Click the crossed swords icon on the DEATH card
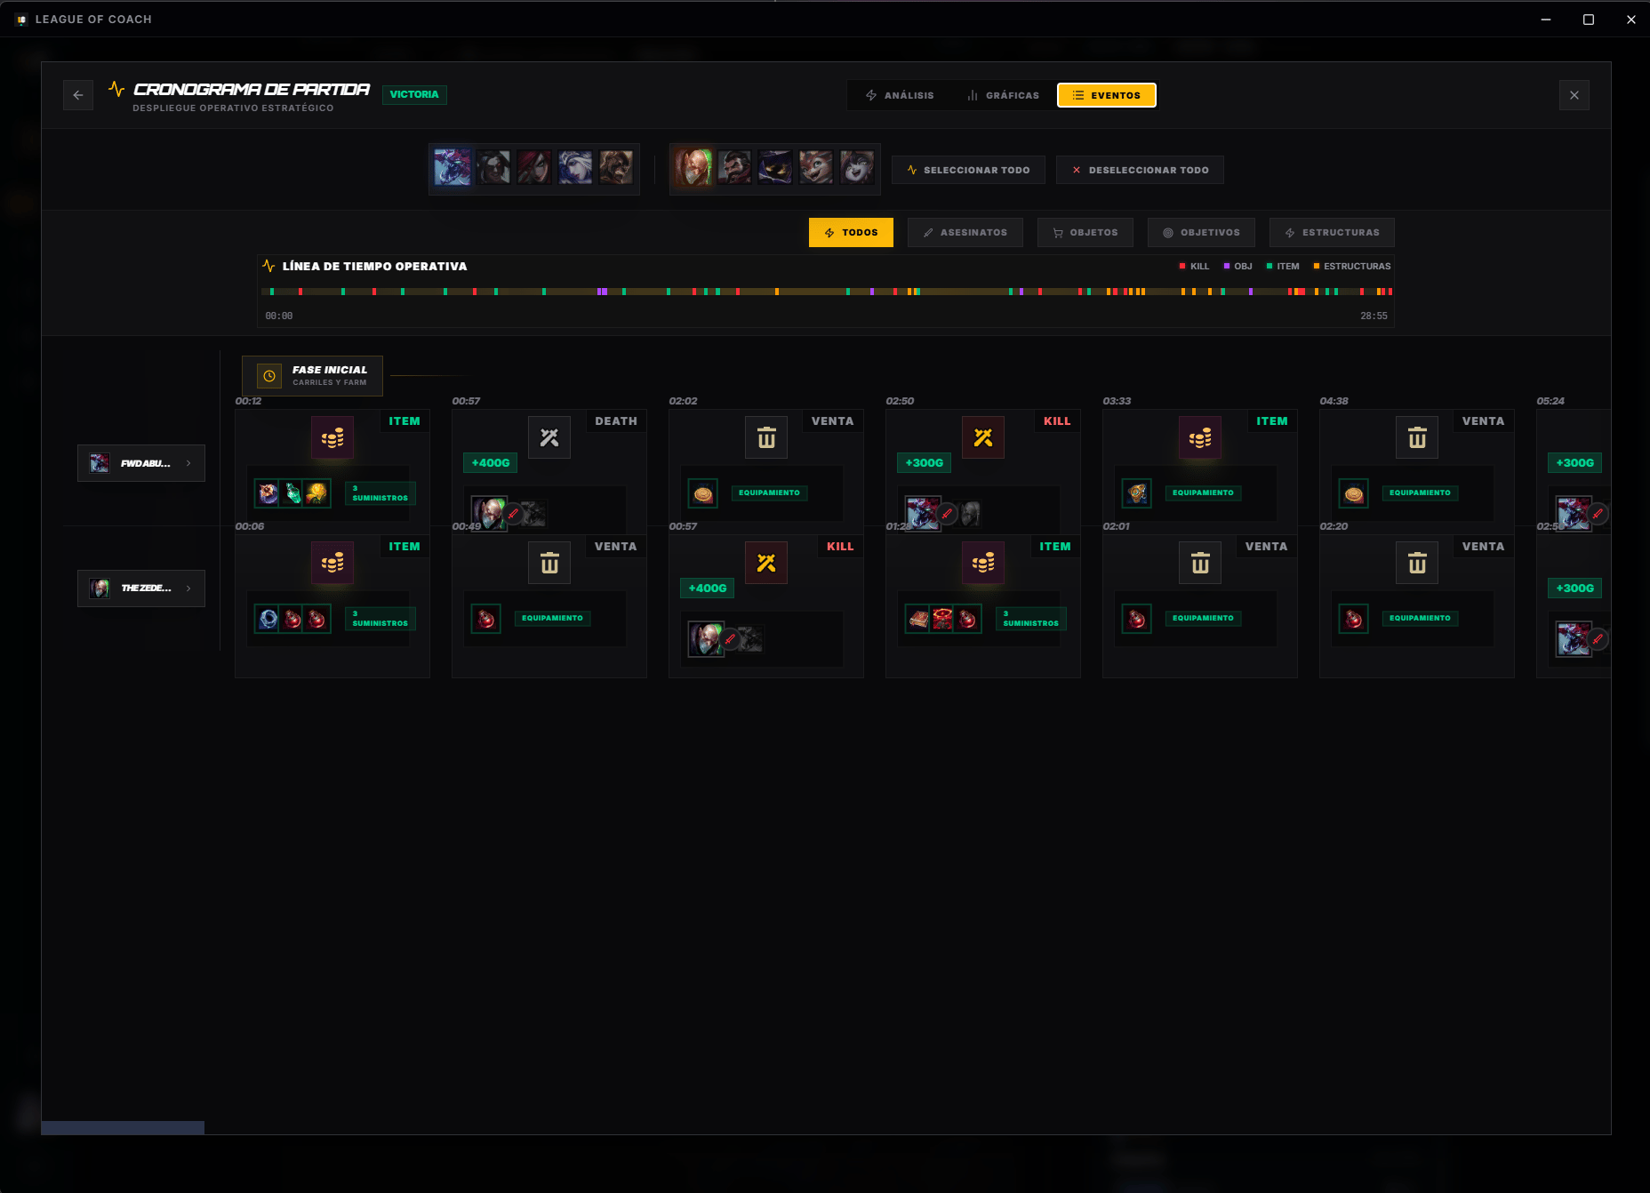Image resolution: width=1650 pixels, height=1193 pixels. tap(549, 437)
